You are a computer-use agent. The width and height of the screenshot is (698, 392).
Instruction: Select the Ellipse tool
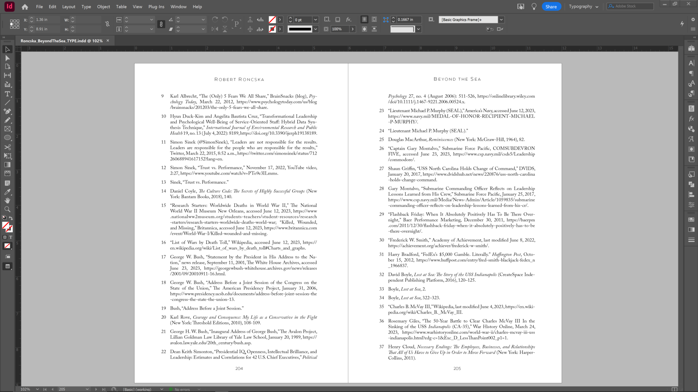point(7,138)
